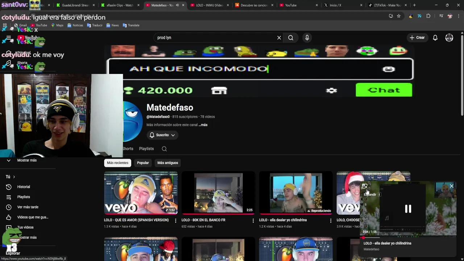
Task: Select the Popular filter chip
Action: point(143,163)
